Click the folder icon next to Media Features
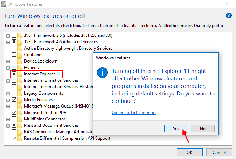Image resolution: width=236 pixels, height=159 pixels. (20, 100)
